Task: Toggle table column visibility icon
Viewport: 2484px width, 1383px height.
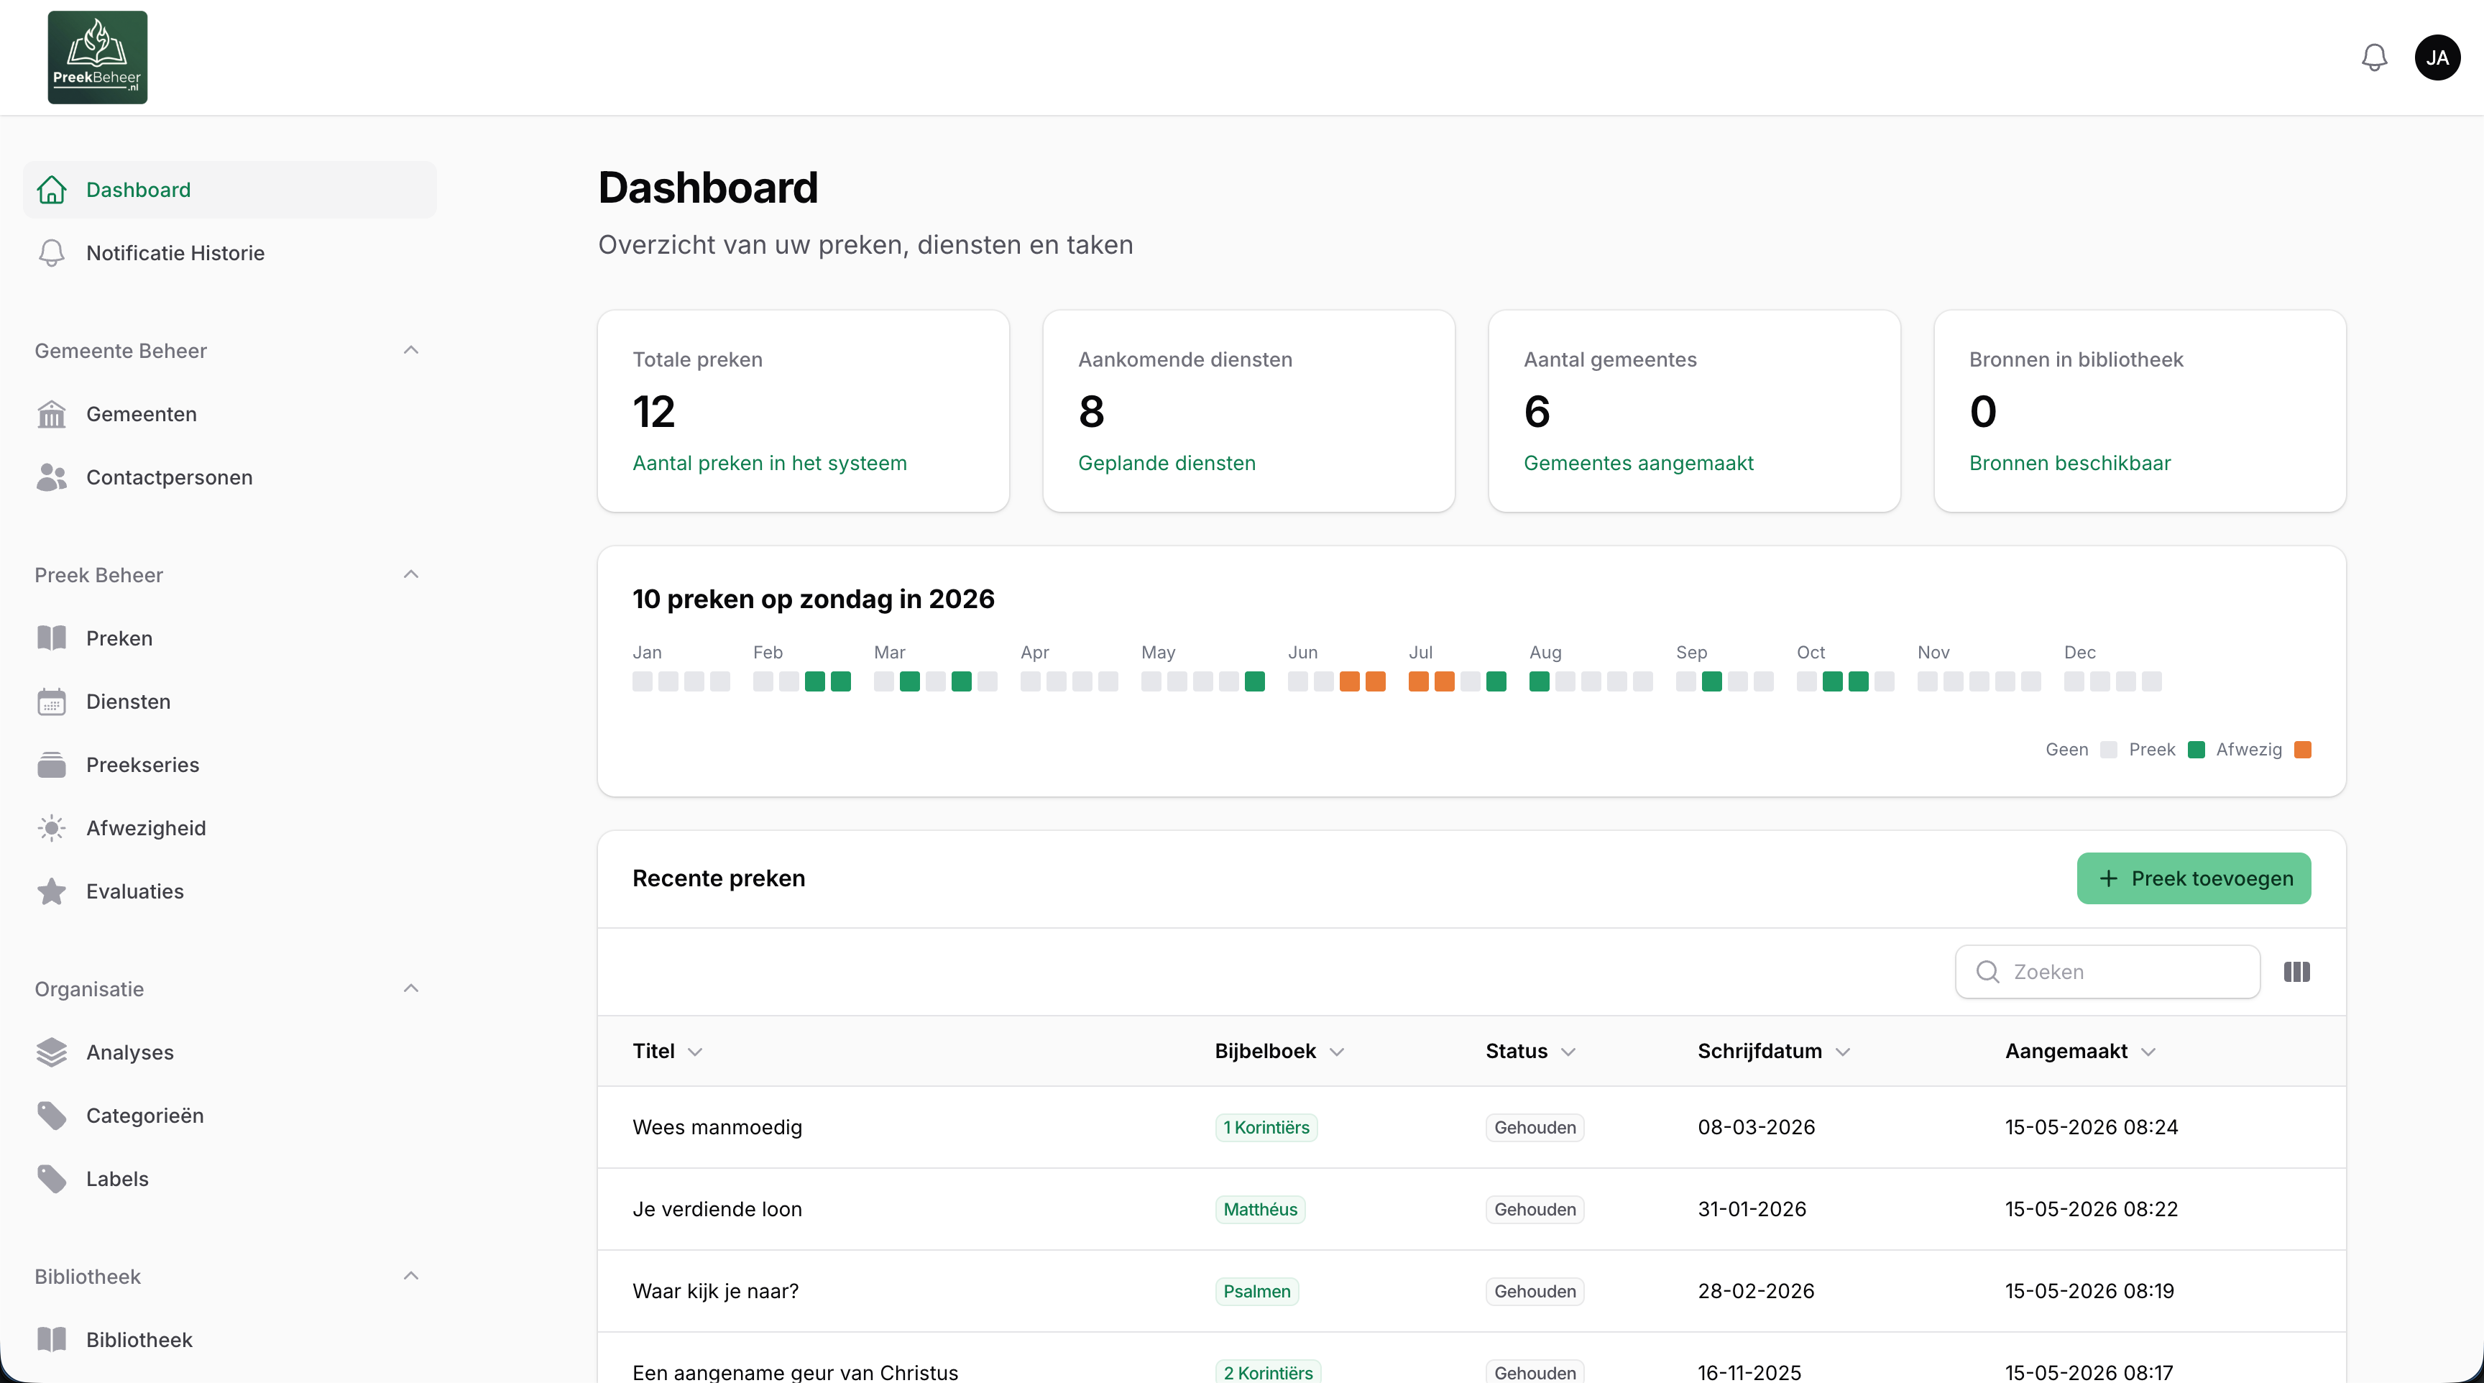Action: (x=2297, y=971)
